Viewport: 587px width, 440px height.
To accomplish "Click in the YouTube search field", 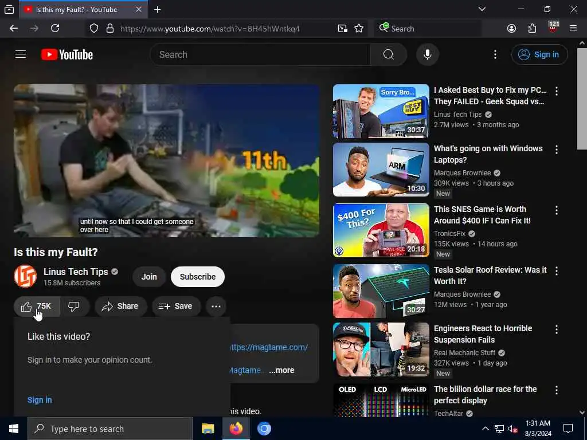I will pyautogui.click(x=260, y=54).
